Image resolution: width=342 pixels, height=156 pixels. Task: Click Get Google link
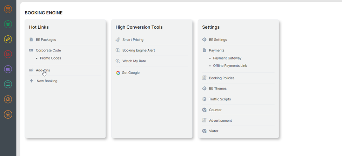click(130, 73)
